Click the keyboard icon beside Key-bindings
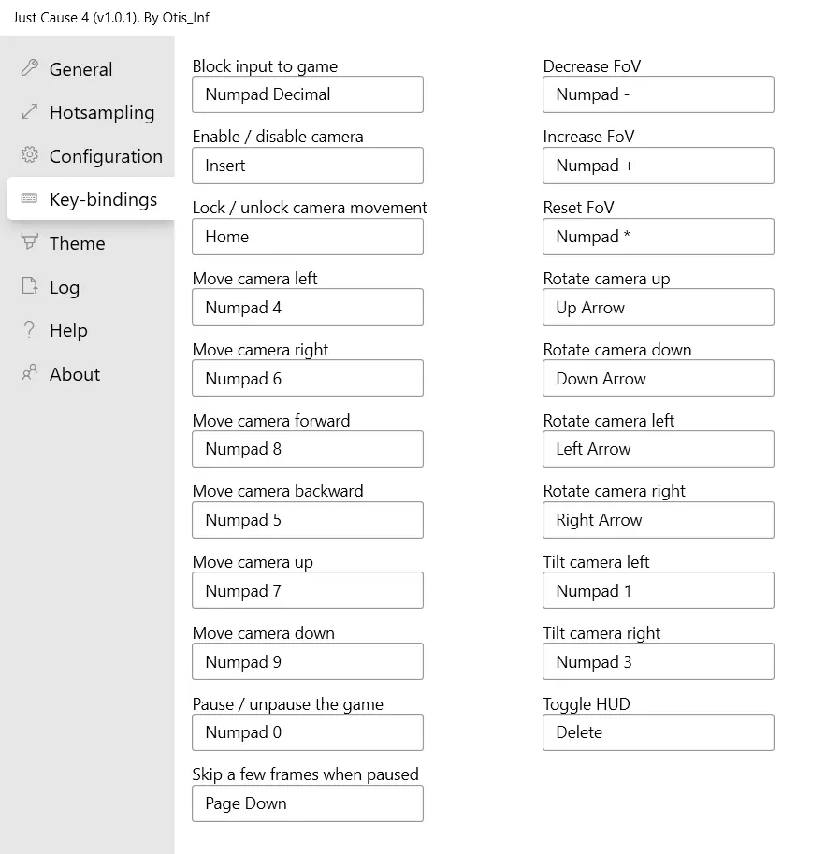This screenshot has height=854, width=840. pos(30,199)
